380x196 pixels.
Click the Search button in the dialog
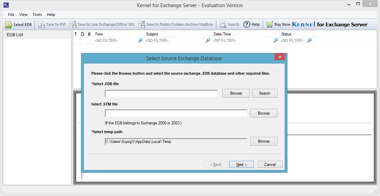[x=265, y=93]
